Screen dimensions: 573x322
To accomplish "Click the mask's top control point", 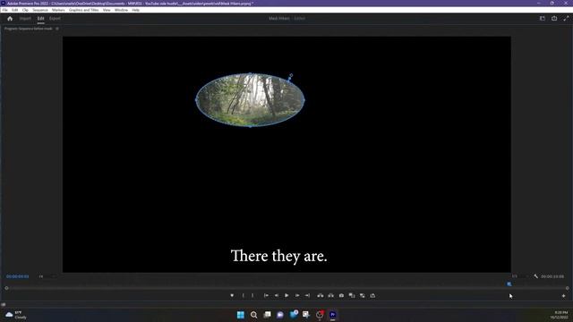I will click(251, 73).
